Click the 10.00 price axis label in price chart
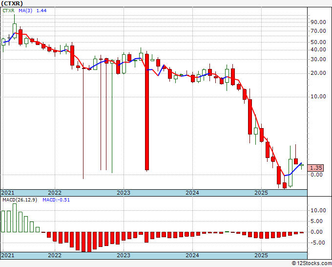This screenshot has height=267, width=332. tap(318, 96)
